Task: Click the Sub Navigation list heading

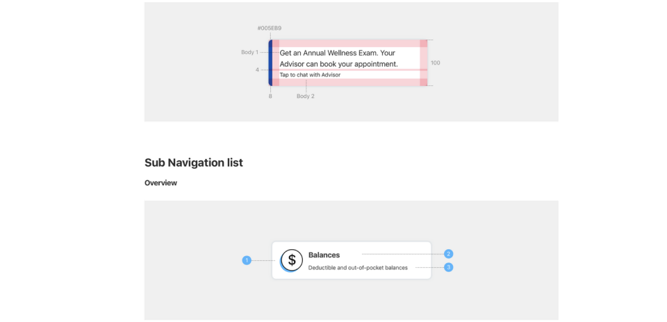Action: pos(194,162)
